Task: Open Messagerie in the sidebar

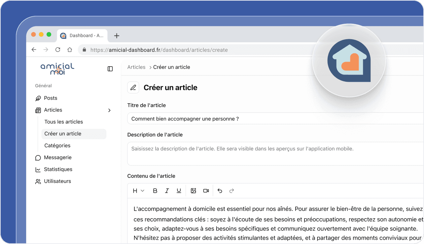Action: (58, 157)
